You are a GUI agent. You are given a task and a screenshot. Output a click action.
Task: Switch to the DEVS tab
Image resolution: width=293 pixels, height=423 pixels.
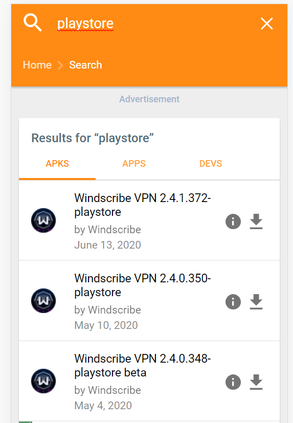211,164
